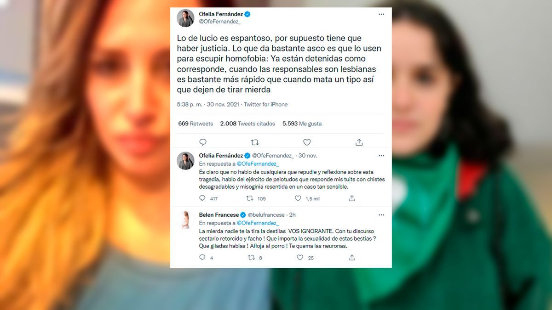
Task: Open more options on Belen Francese's tweet
Action: (x=381, y=214)
